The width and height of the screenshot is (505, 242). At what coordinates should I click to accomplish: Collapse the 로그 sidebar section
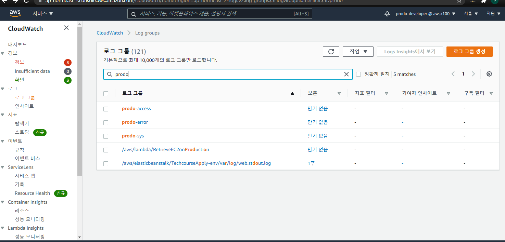[x=3, y=89]
